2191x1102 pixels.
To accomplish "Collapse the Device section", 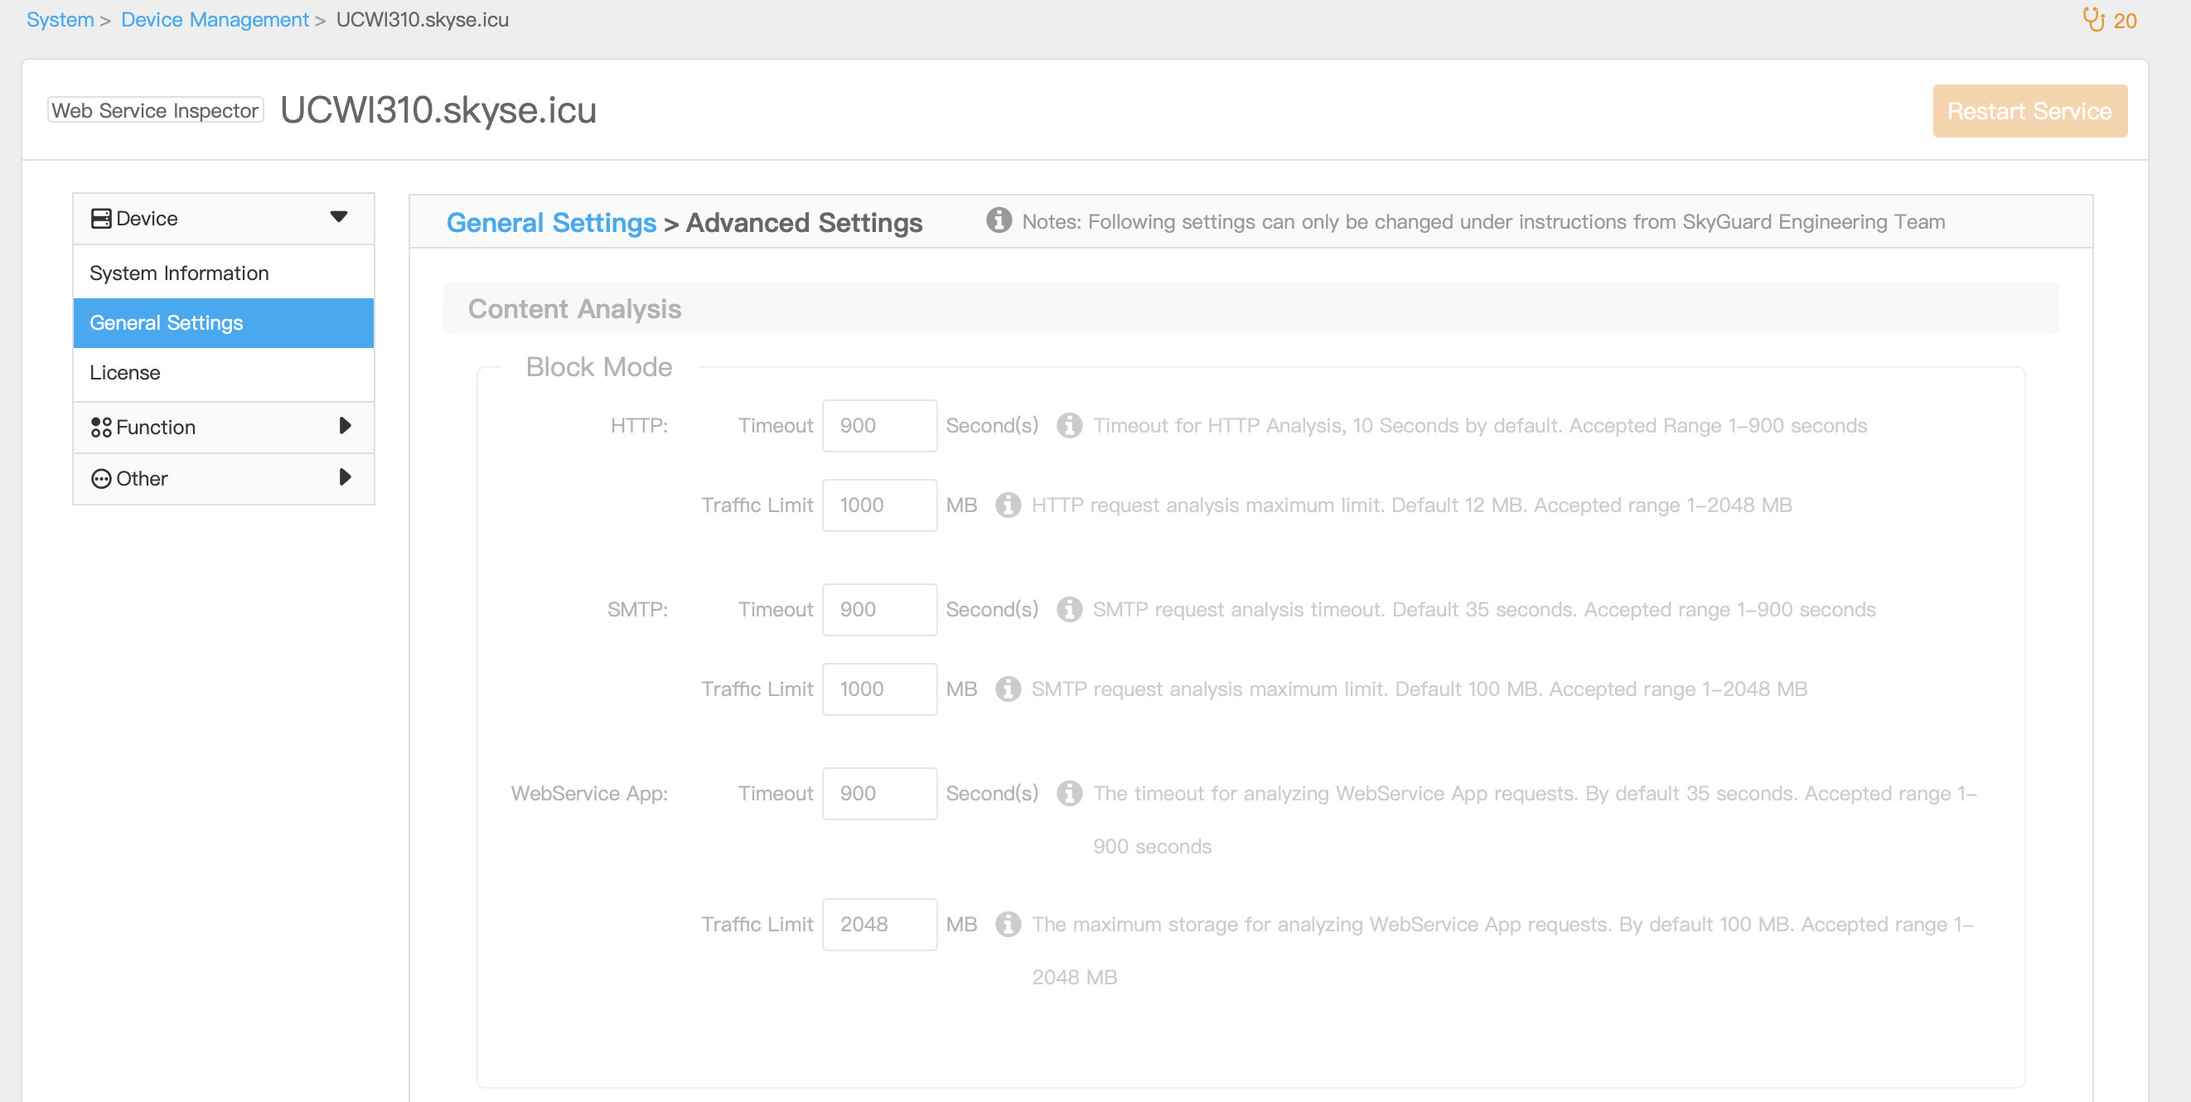I will pos(339,218).
